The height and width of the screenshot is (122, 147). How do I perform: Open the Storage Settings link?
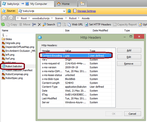[86, 11]
